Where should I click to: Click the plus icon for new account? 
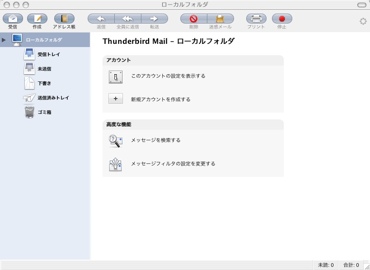click(115, 99)
